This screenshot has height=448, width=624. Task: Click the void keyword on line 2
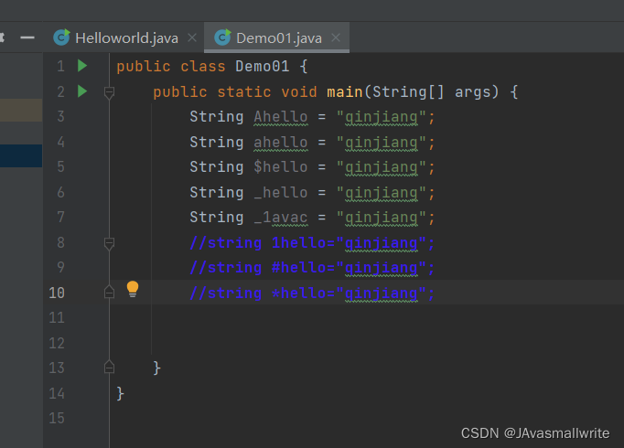coord(299,92)
